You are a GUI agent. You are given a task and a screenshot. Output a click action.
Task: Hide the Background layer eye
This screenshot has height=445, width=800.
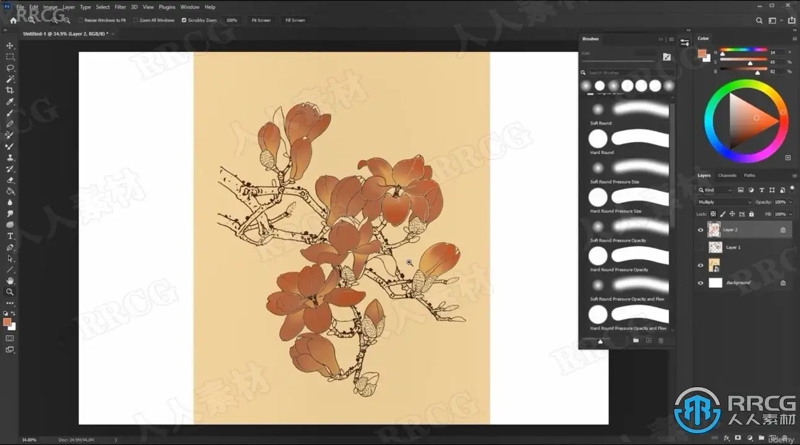click(700, 283)
